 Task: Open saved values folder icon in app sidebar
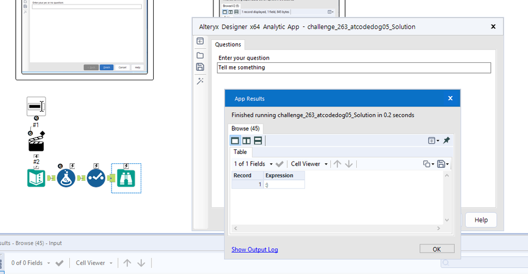point(200,55)
